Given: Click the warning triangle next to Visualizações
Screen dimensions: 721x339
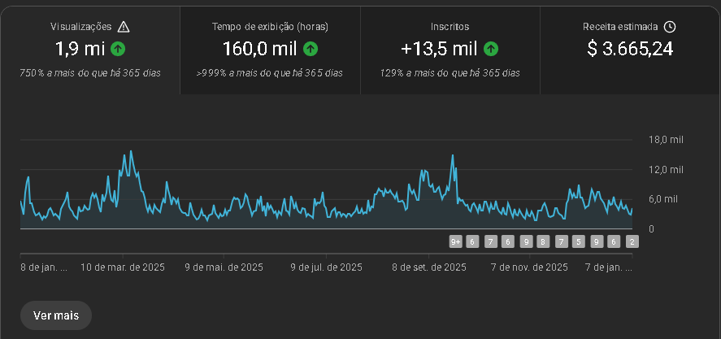Looking at the screenshot, I should 124,27.
